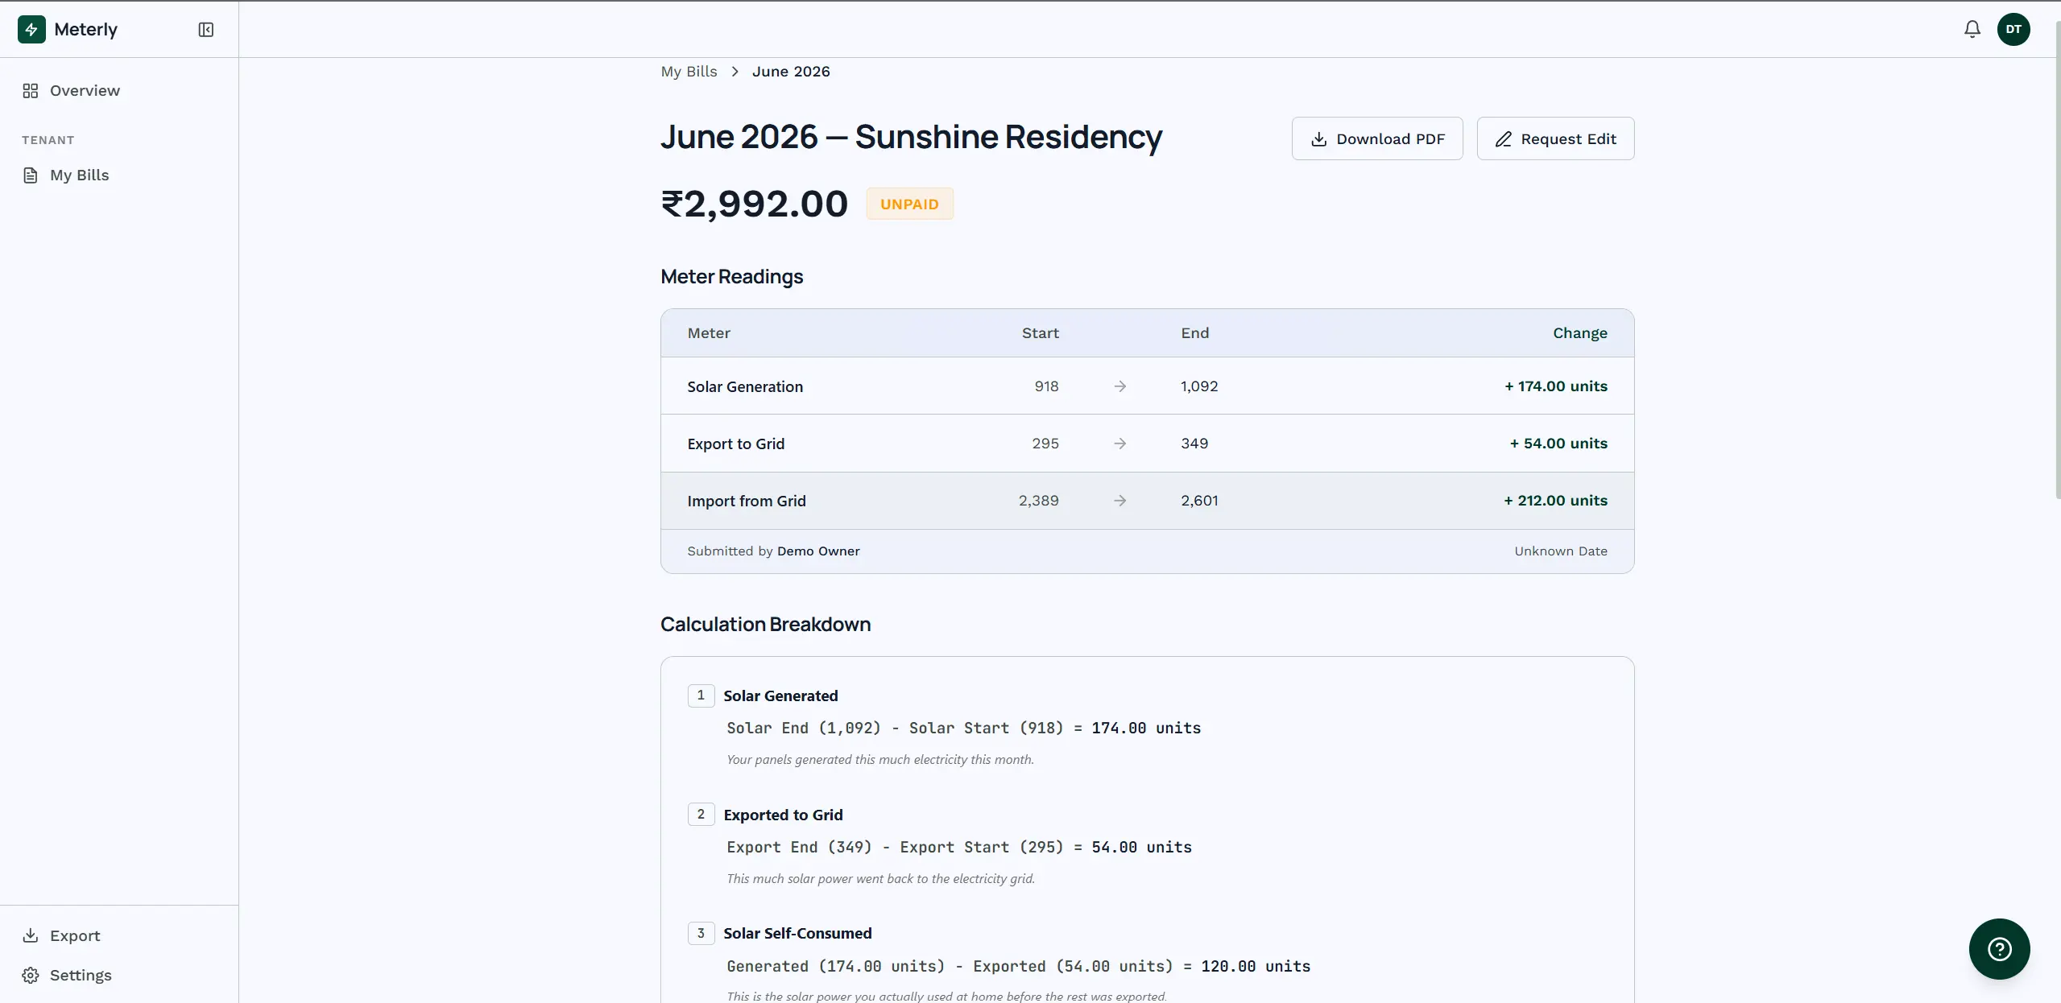Click the UNPAID status badge
This screenshot has width=2061, height=1003.
pyautogui.click(x=909, y=204)
